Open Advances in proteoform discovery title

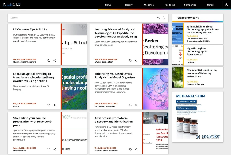coord(113,120)
